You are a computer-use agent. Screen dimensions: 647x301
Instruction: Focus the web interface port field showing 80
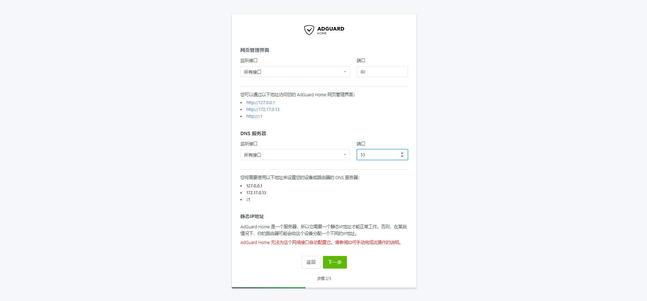(382, 72)
